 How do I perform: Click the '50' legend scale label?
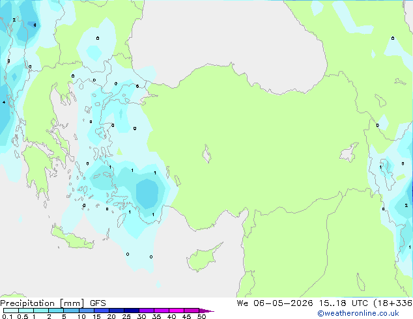click(x=201, y=316)
